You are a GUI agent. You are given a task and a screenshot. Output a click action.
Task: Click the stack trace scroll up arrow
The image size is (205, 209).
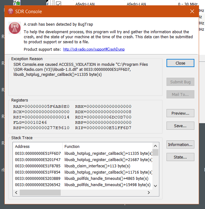pos(155,146)
